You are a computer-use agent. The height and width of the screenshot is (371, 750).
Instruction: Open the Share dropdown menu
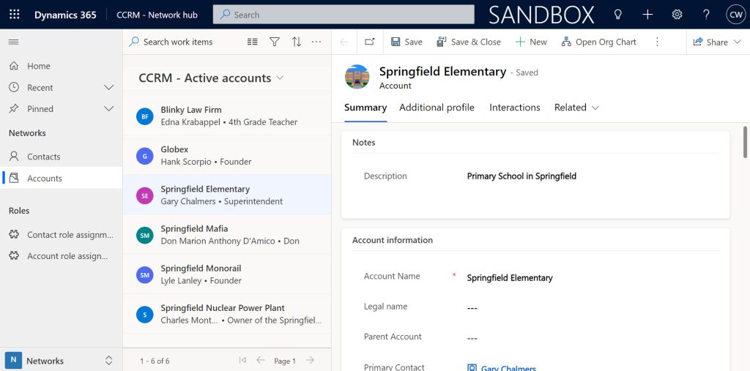click(717, 42)
